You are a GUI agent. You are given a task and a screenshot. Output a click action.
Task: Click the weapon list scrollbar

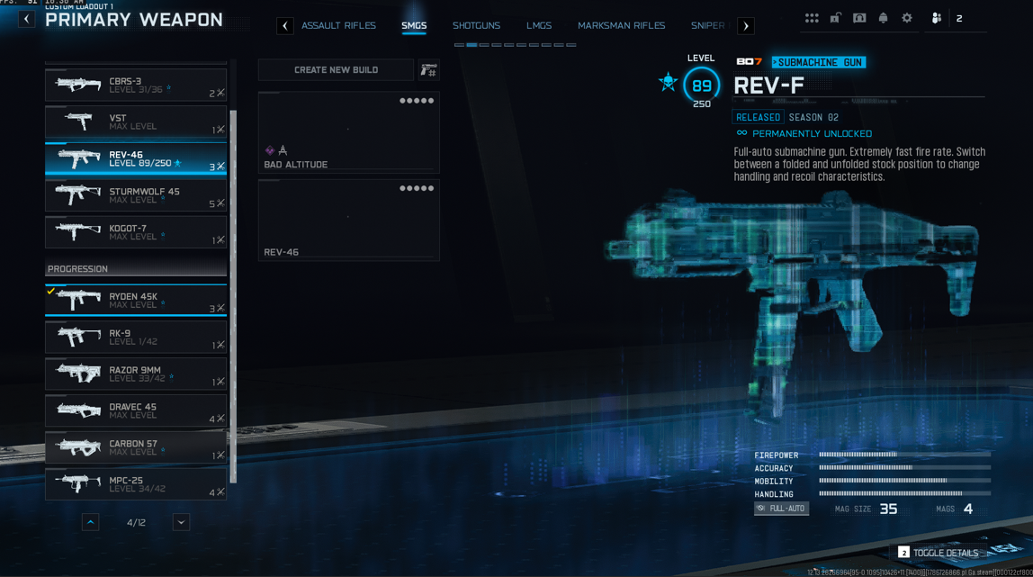[233, 296]
